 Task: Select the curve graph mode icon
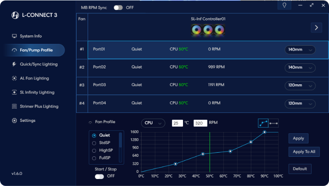pyautogui.click(x=263, y=123)
